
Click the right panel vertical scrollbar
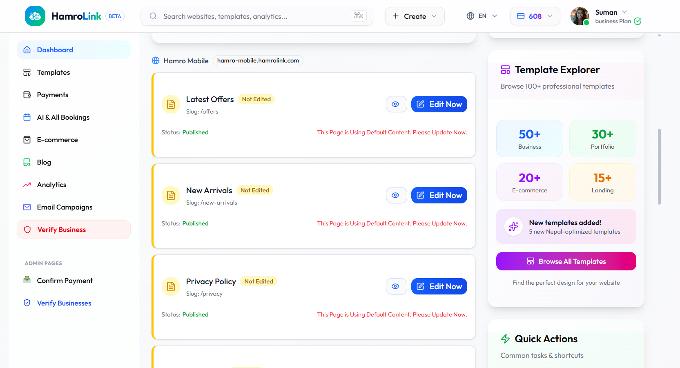pos(659,167)
